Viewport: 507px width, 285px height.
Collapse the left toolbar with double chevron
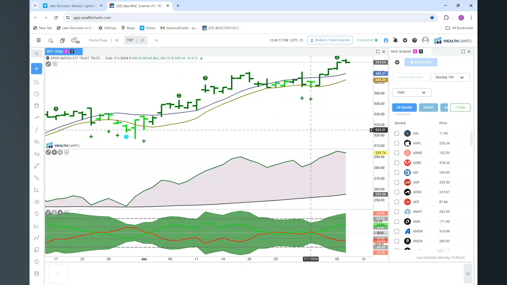(x=36, y=54)
